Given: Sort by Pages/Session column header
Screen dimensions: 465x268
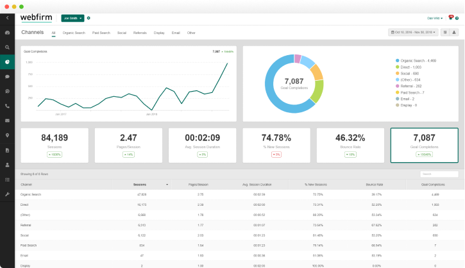Looking at the screenshot, I should [198, 185].
